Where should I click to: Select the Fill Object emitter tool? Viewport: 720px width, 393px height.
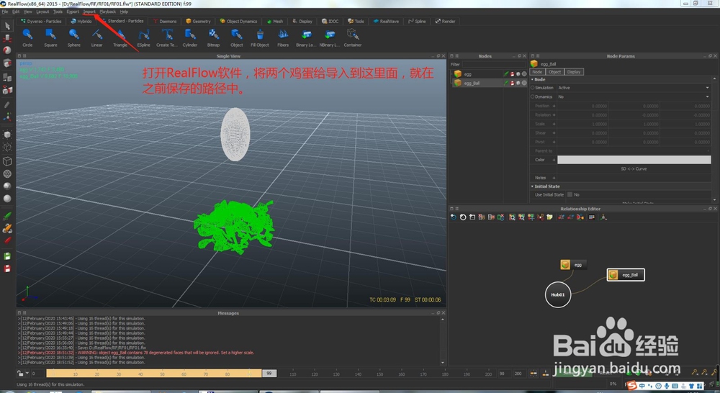point(260,37)
